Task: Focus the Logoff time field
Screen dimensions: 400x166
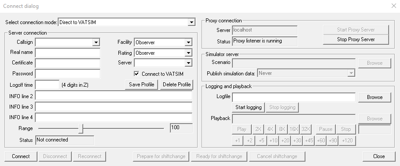Action: pos(47,85)
